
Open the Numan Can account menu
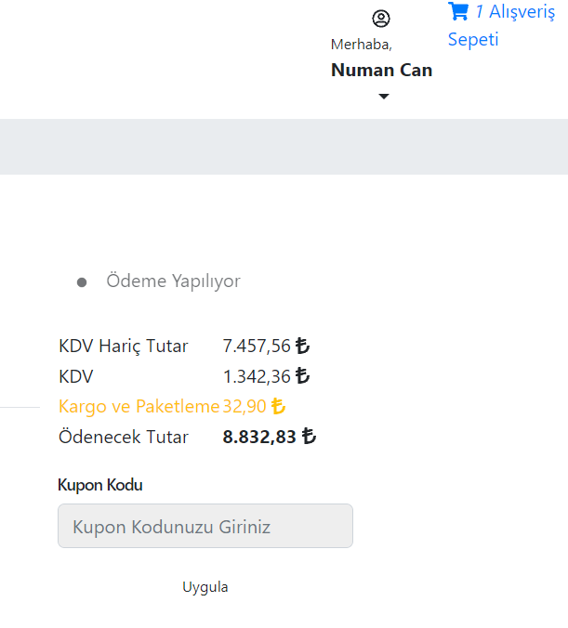coord(381,71)
